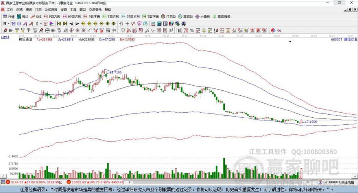This screenshot has width=358, height=193.
Task: Click the black left arrow icon
Action: 71,24
